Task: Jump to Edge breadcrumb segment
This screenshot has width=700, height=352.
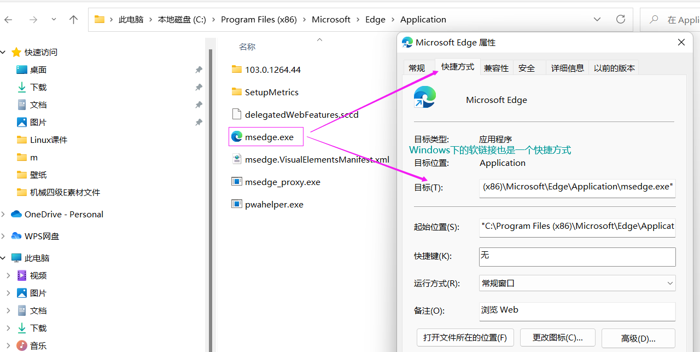Action: point(375,20)
